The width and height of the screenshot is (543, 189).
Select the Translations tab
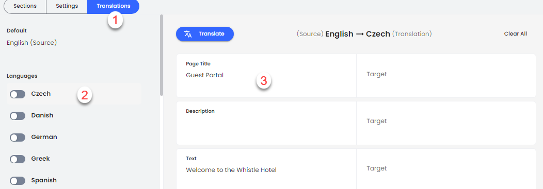click(x=113, y=6)
